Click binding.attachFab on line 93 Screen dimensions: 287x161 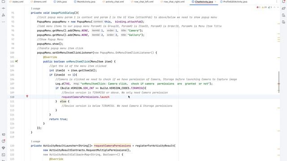[128, 21]
